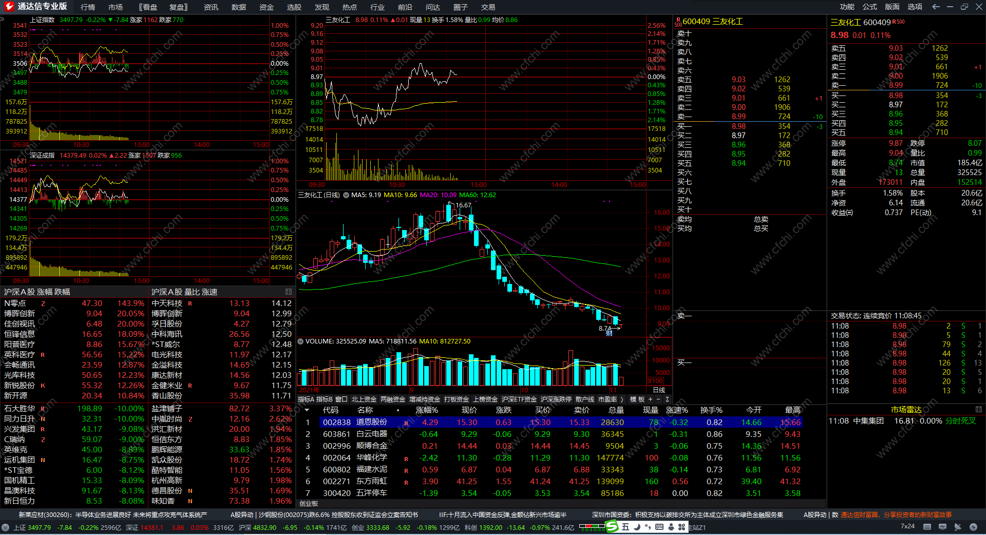Go back using the title bar arrow
This screenshot has height=535, width=986.
tap(936, 7)
